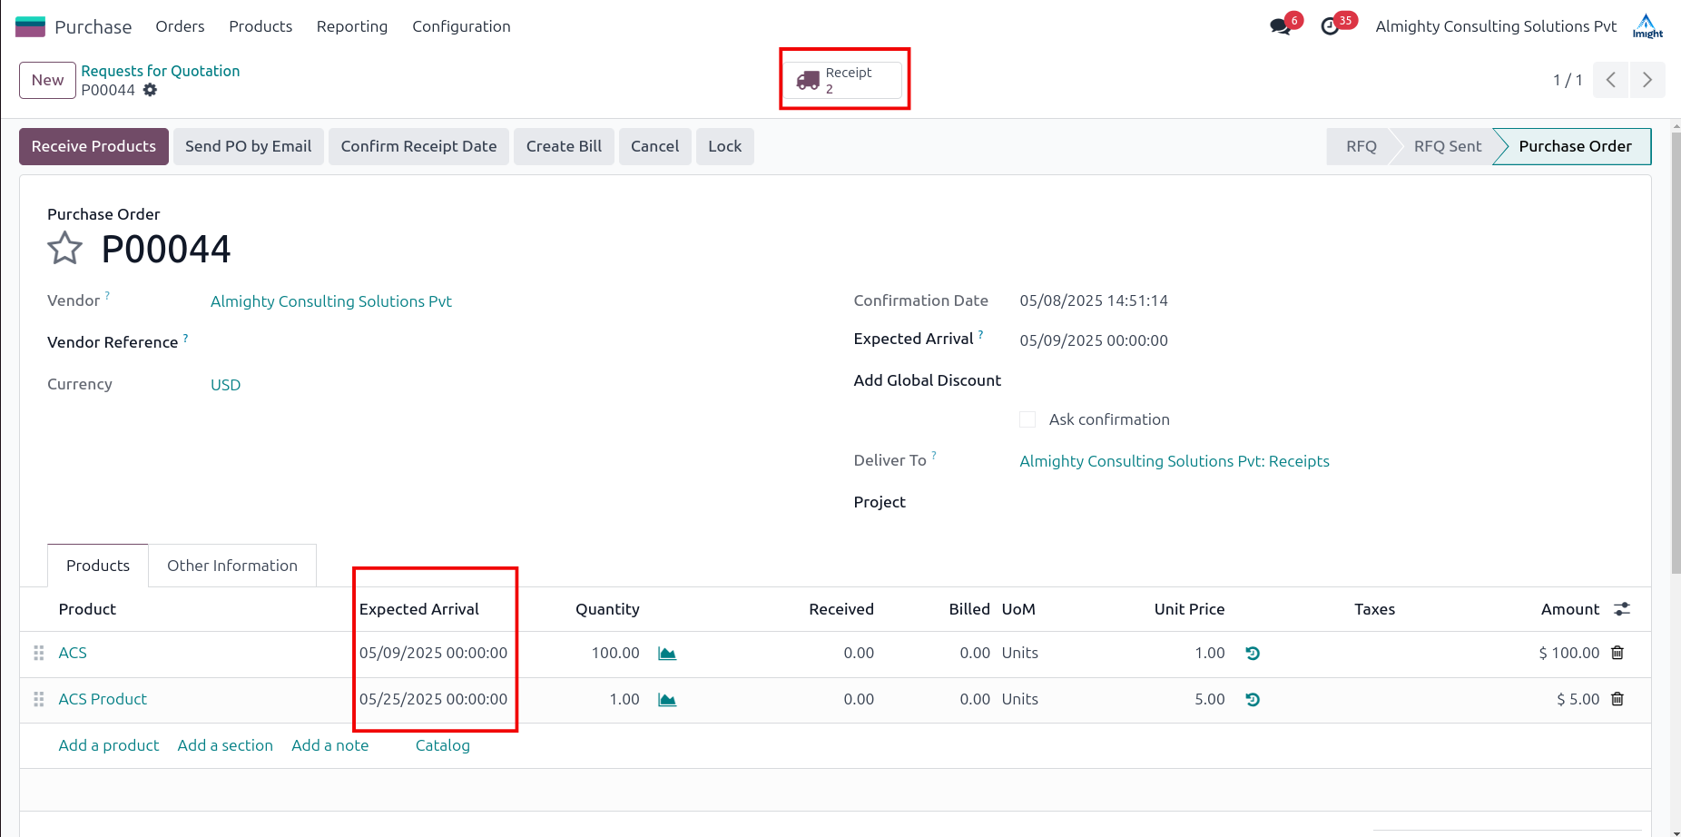
Task: Click the 1 / 1 pager counter
Action: [1568, 80]
